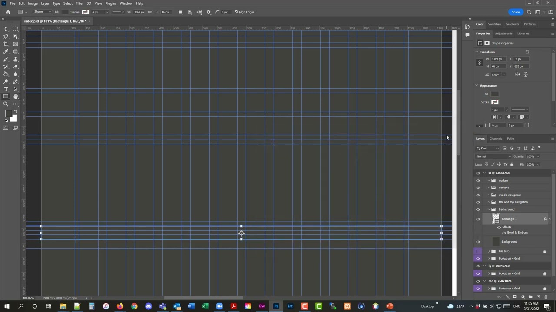Click the Share button
The height and width of the screenshot is (312, 556).
pyautogui.click(x=516, y=12)
